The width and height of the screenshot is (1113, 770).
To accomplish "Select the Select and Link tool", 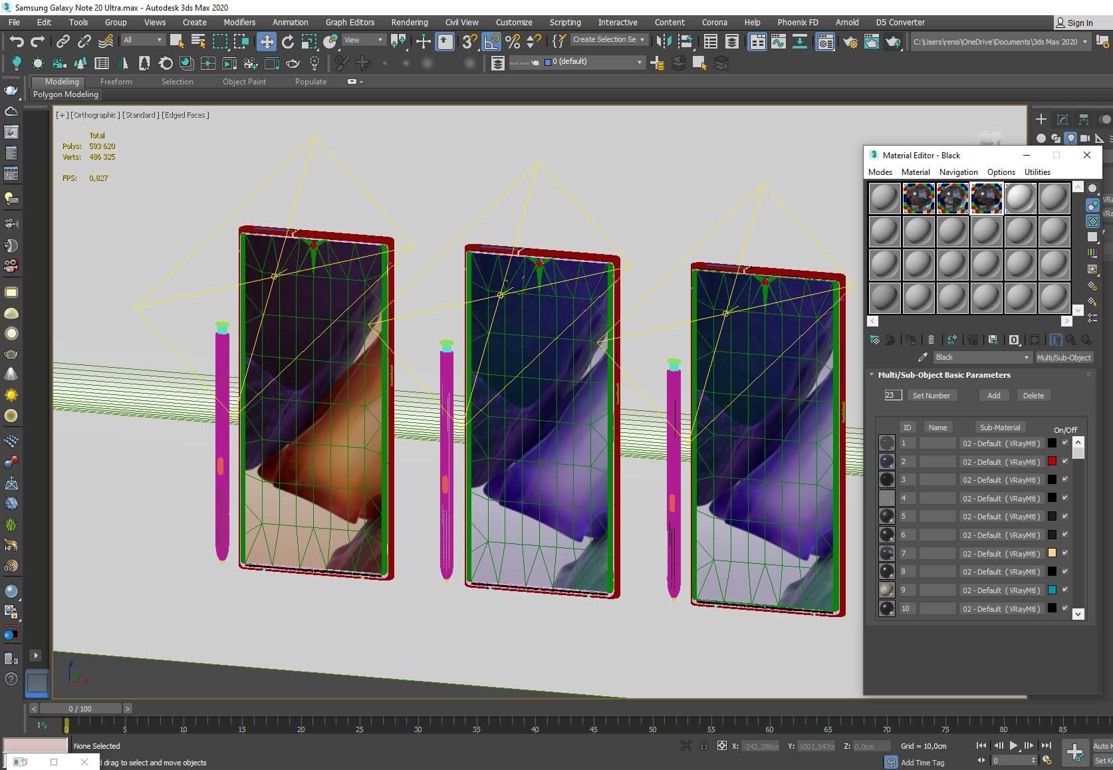I will (x=62, y=41).
